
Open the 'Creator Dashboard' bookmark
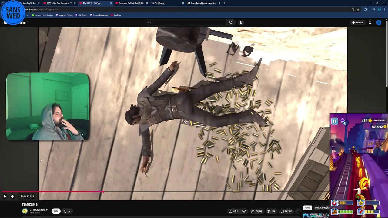(99, 15)
